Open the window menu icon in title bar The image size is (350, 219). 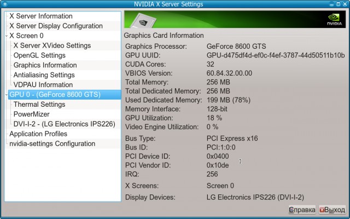[5, 4]
